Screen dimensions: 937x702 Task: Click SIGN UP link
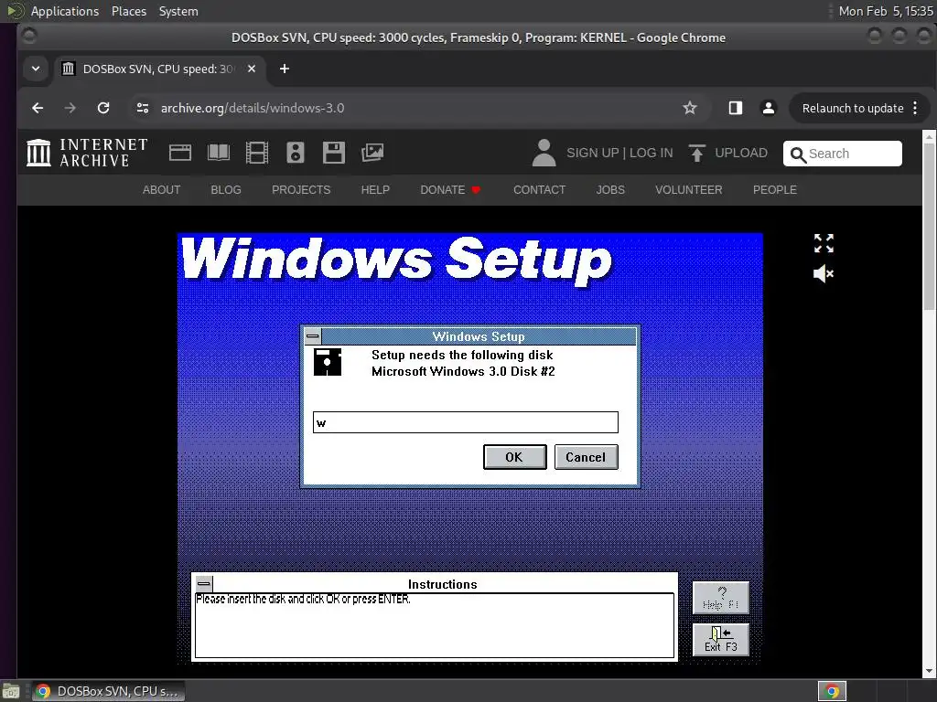tap(592, 153)
